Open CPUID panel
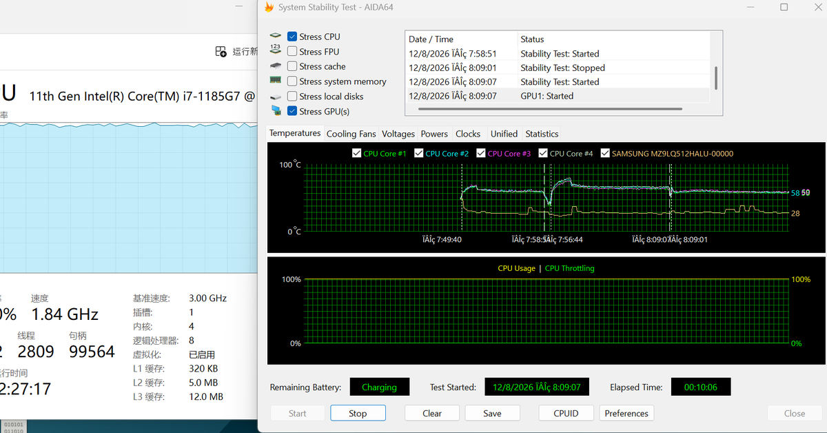 [566, 413]
